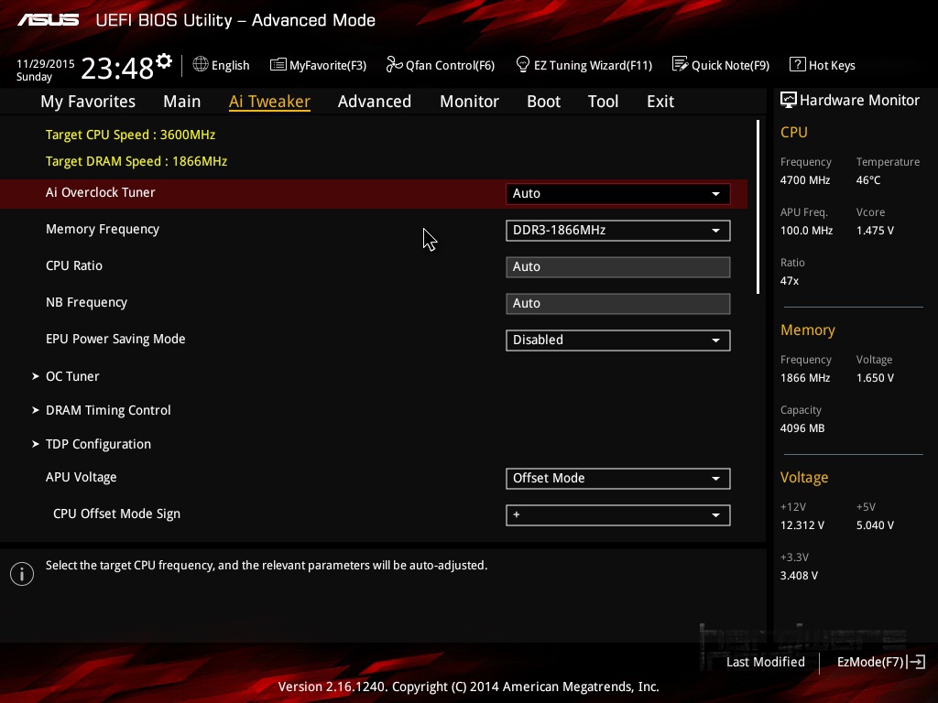938x703 pixels.
Task: Click the 23:48 system clock
Action: 118,68
